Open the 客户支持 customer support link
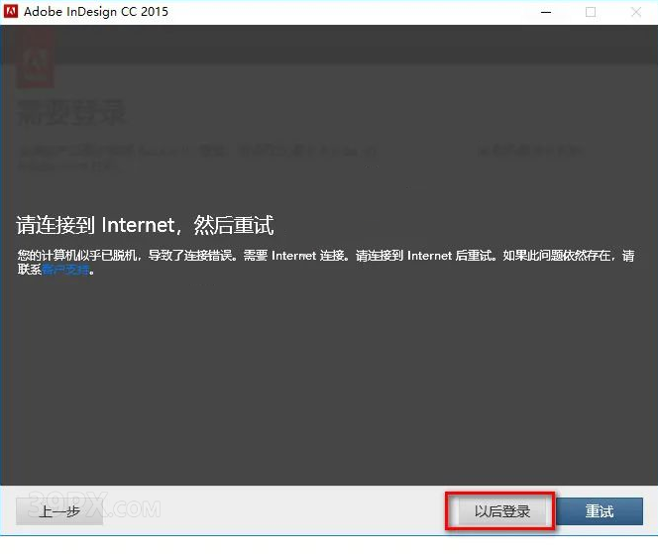 (x=65, y=270)
